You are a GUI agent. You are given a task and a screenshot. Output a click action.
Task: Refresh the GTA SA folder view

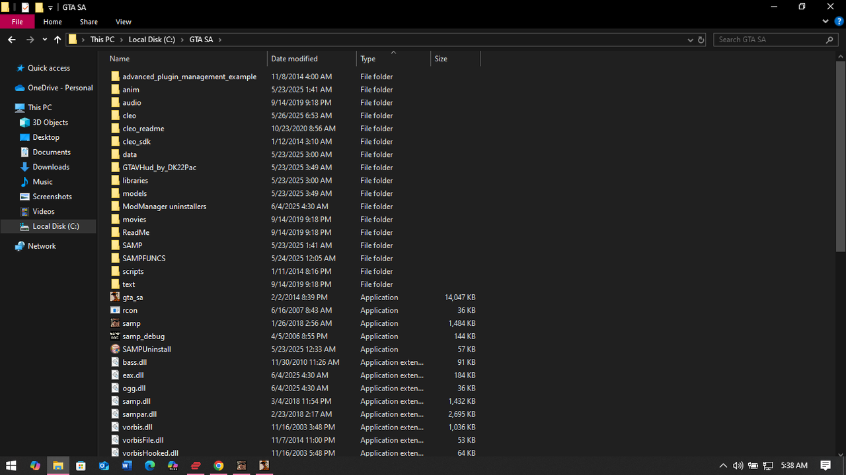[x=701, y=40]
